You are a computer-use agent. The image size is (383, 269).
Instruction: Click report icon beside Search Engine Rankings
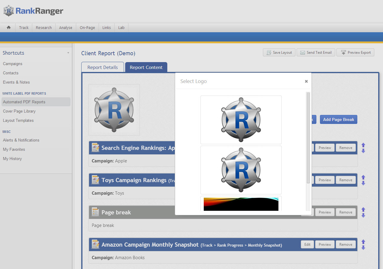click(95, 148)
